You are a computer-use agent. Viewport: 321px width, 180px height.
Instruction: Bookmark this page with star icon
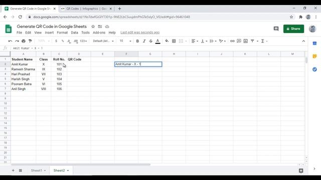coord(291,17)
